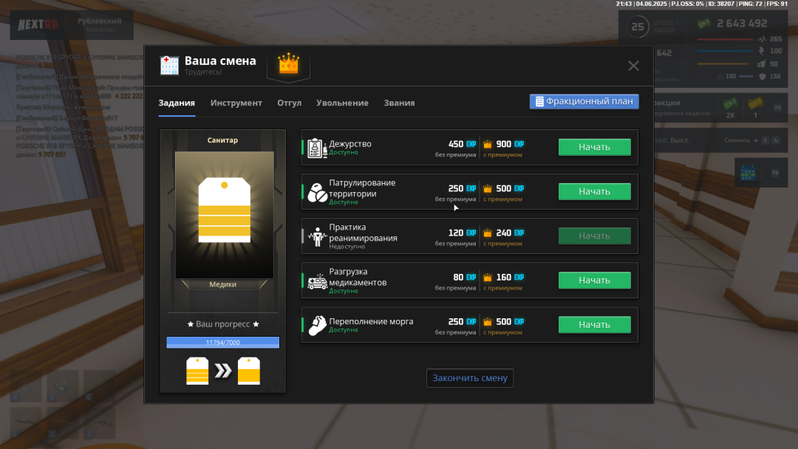The image size is (798, 449).
Task: Switch to the Инструмент tab
Action: (236, 103)
